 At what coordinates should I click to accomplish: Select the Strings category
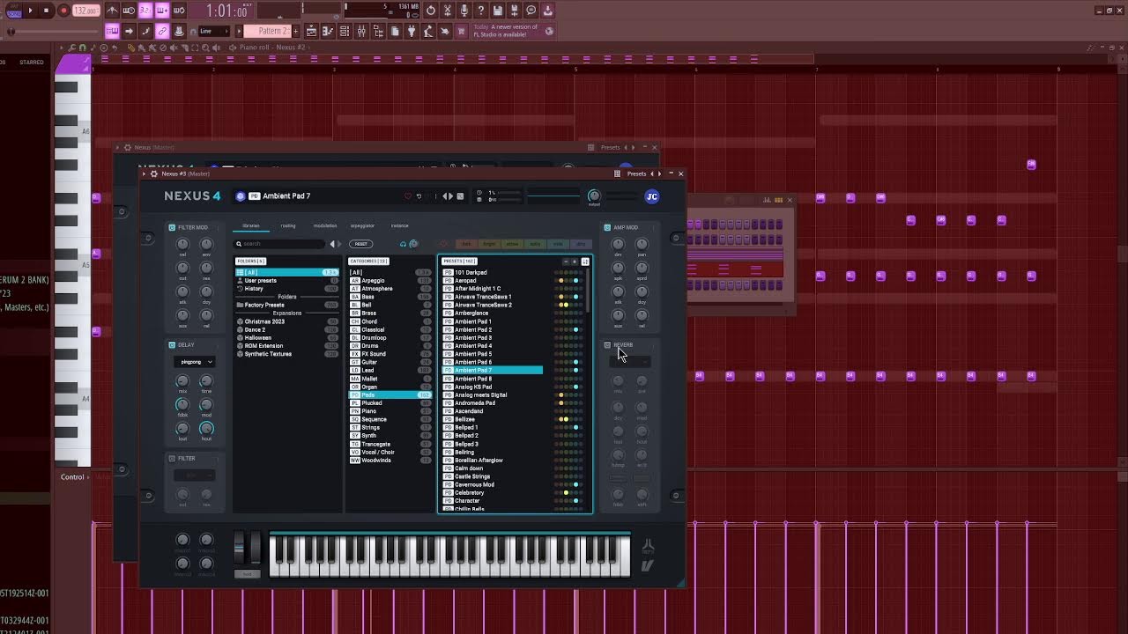390,428
